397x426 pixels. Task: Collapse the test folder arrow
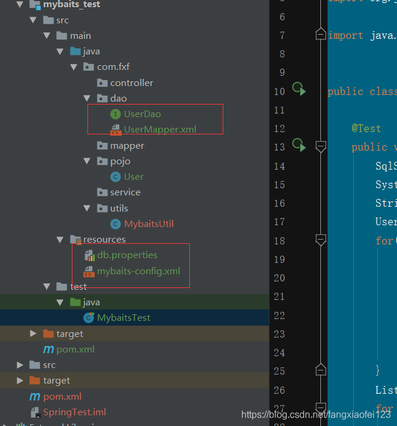(x=47, y=286)
